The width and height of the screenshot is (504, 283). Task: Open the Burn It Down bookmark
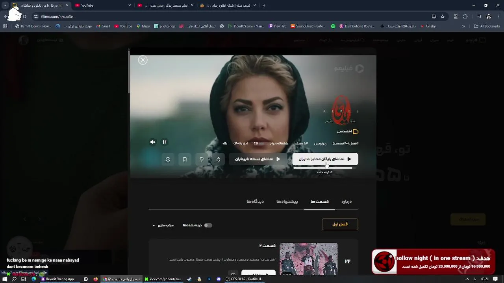pyautogui.click(x=33, y=26)
